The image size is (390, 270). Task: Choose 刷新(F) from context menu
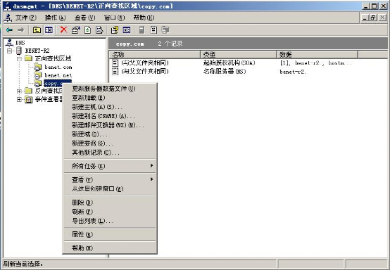[x=110, y=212]
